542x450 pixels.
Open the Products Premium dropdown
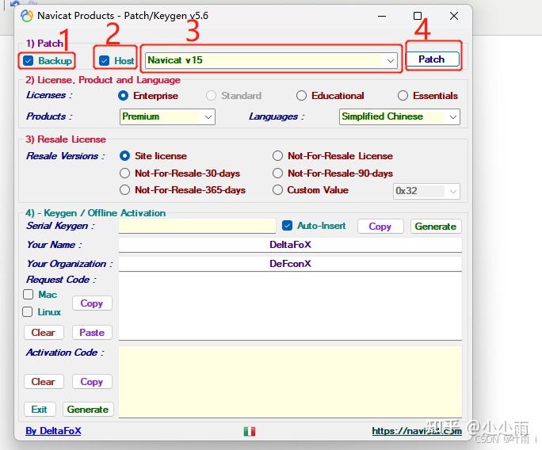coord(167,116)
